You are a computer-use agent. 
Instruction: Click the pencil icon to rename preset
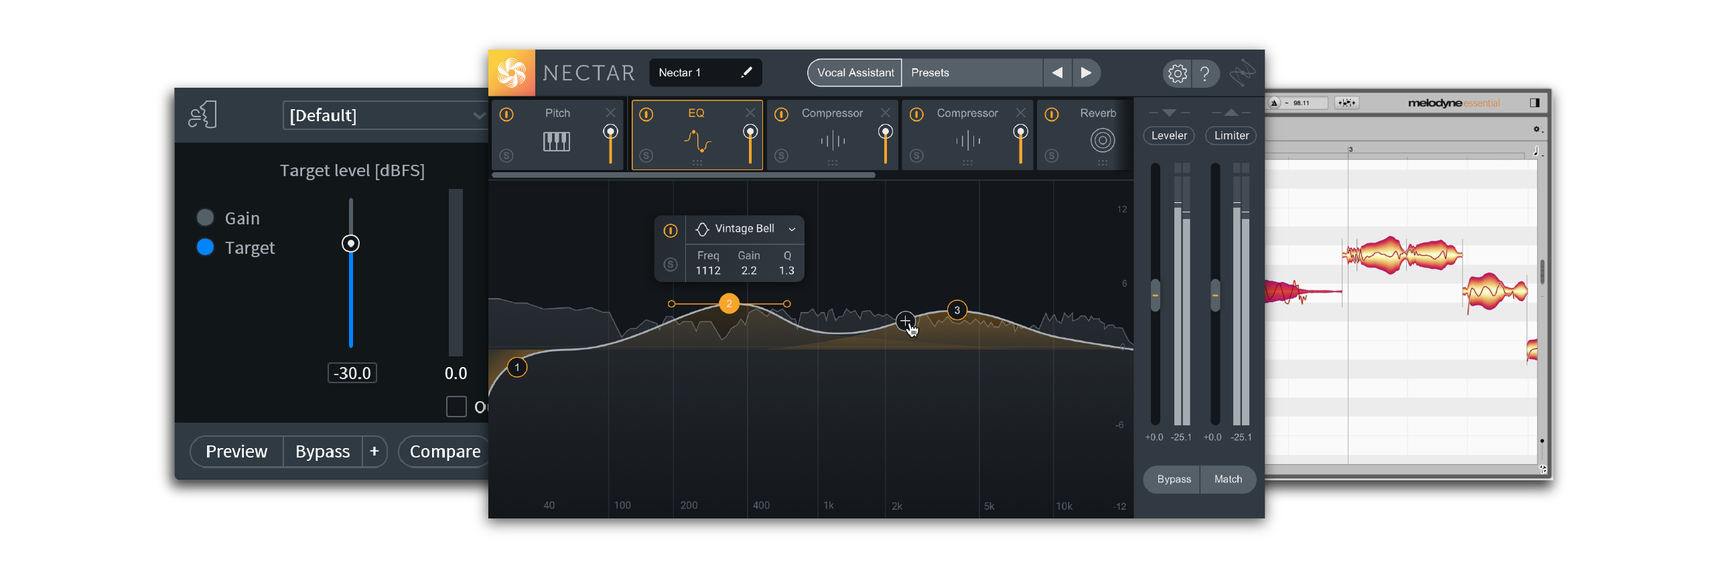point(746,72)
